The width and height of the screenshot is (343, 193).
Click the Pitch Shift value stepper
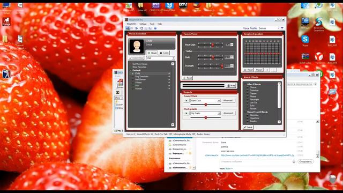tap(232, 44)
